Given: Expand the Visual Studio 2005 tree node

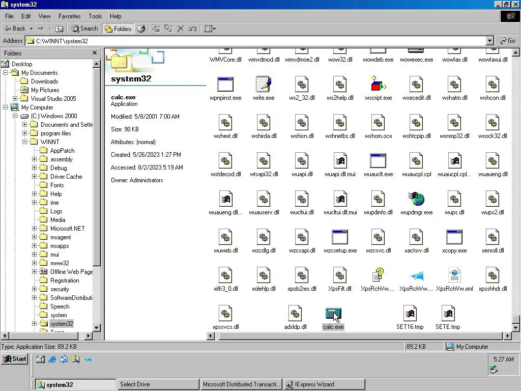Looking at the screenshot, I should tap(15, 98).
